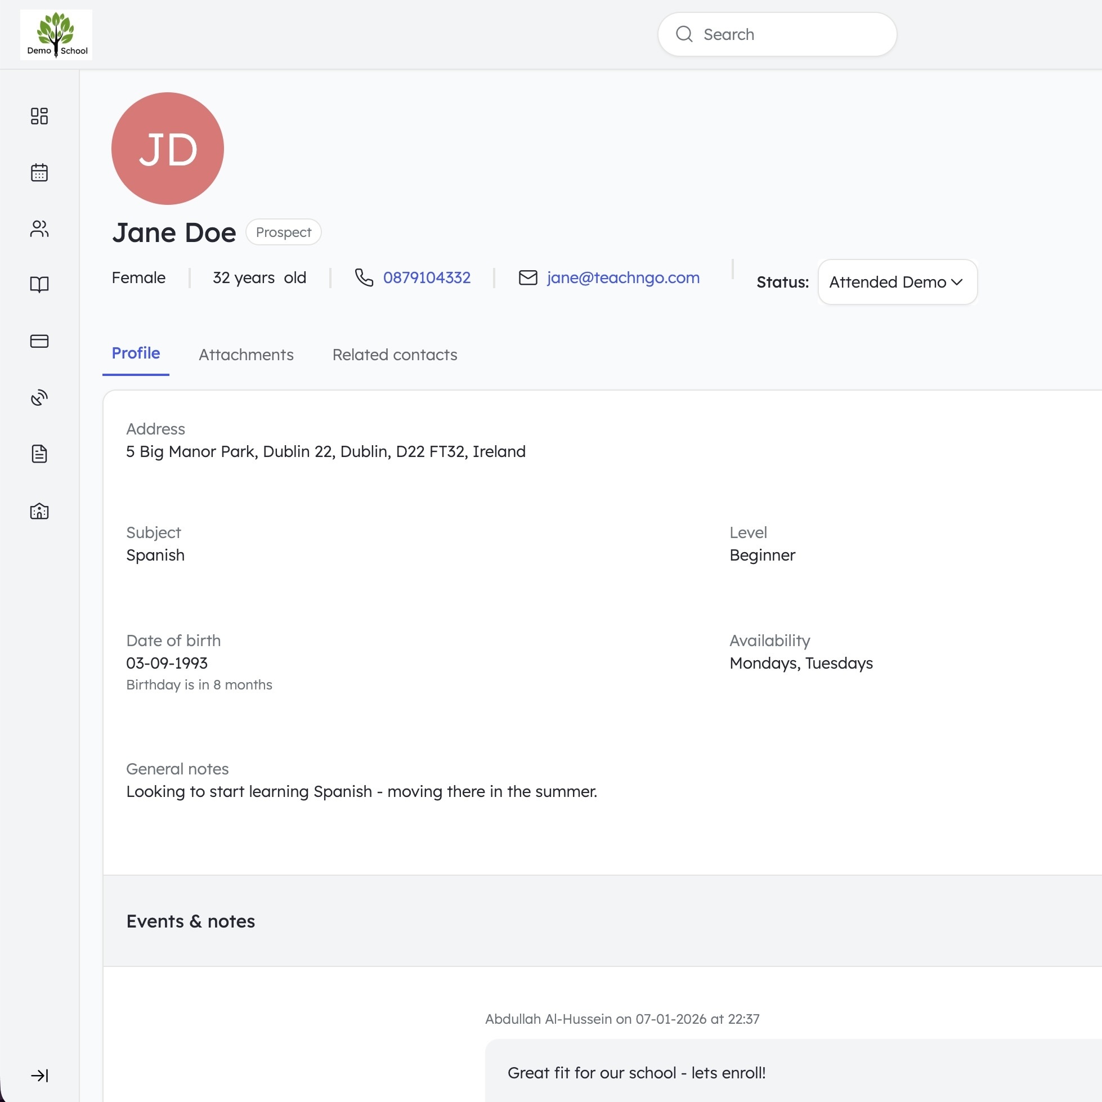Select the Profile tab
The width and height of the screenshot is (1102, 1102).
pos(136,353)
